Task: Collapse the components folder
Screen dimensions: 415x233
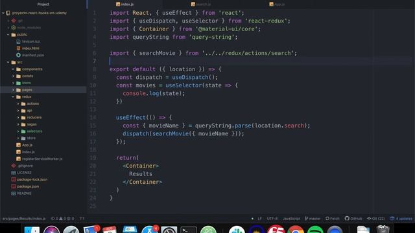Action: click(13, 69)
